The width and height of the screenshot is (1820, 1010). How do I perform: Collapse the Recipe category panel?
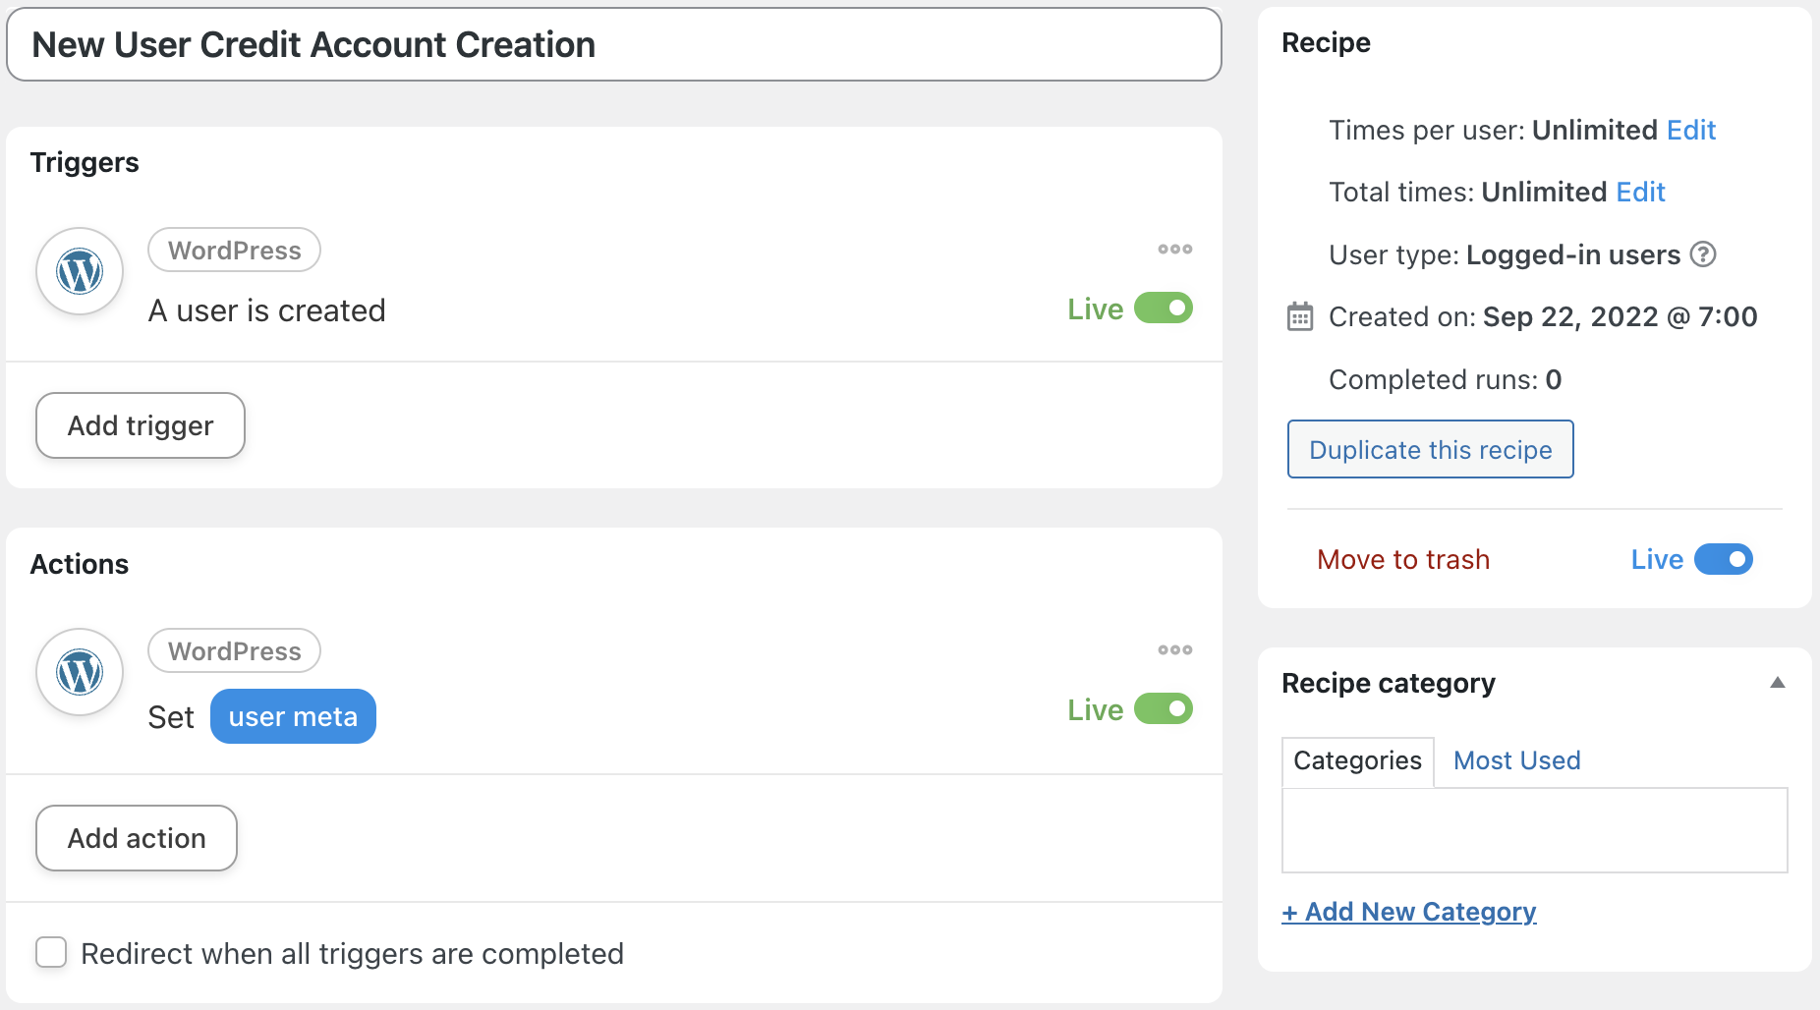[x=1777, y=683]
